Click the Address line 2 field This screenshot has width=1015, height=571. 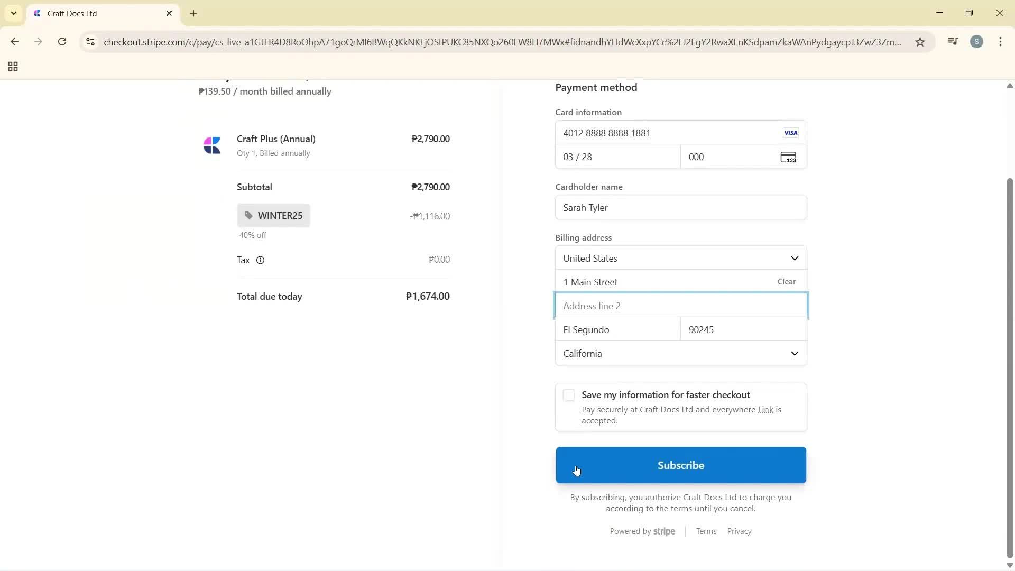tap(680, 306)
